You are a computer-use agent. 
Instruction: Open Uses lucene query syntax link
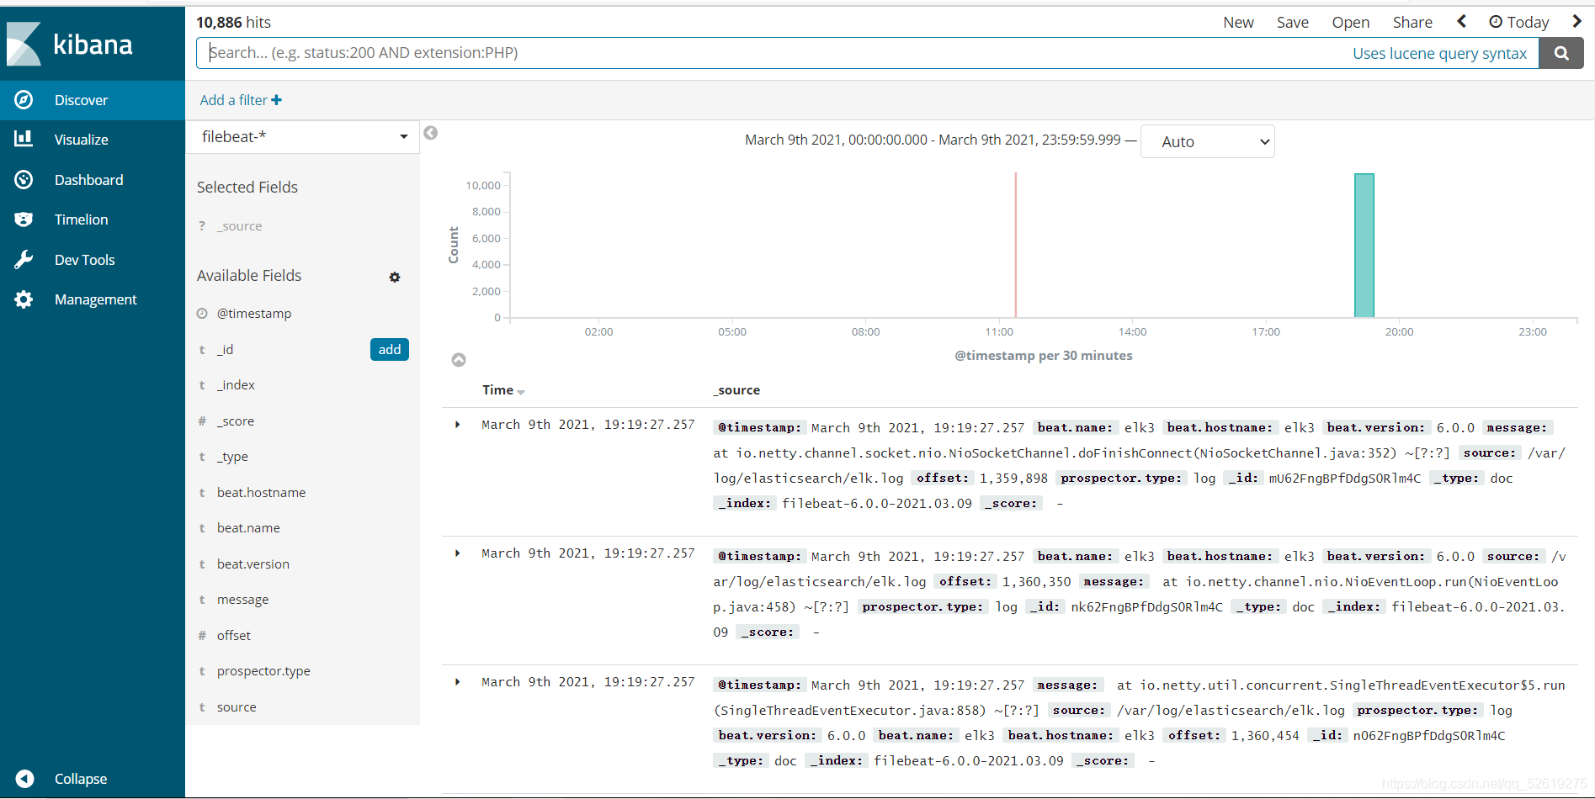coord(1439,53)
